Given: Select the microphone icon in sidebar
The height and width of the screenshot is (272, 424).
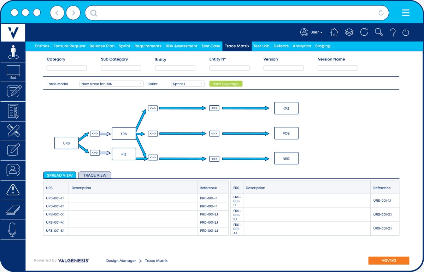Looking at the screenshot, I should (x=13, y=230).
